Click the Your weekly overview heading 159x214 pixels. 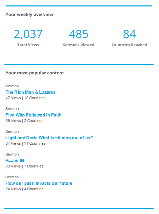(x=29, y=15)
